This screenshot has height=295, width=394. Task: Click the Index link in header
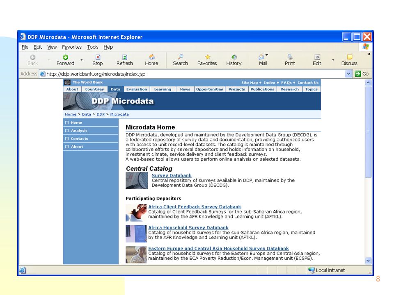tap(270, 82)
